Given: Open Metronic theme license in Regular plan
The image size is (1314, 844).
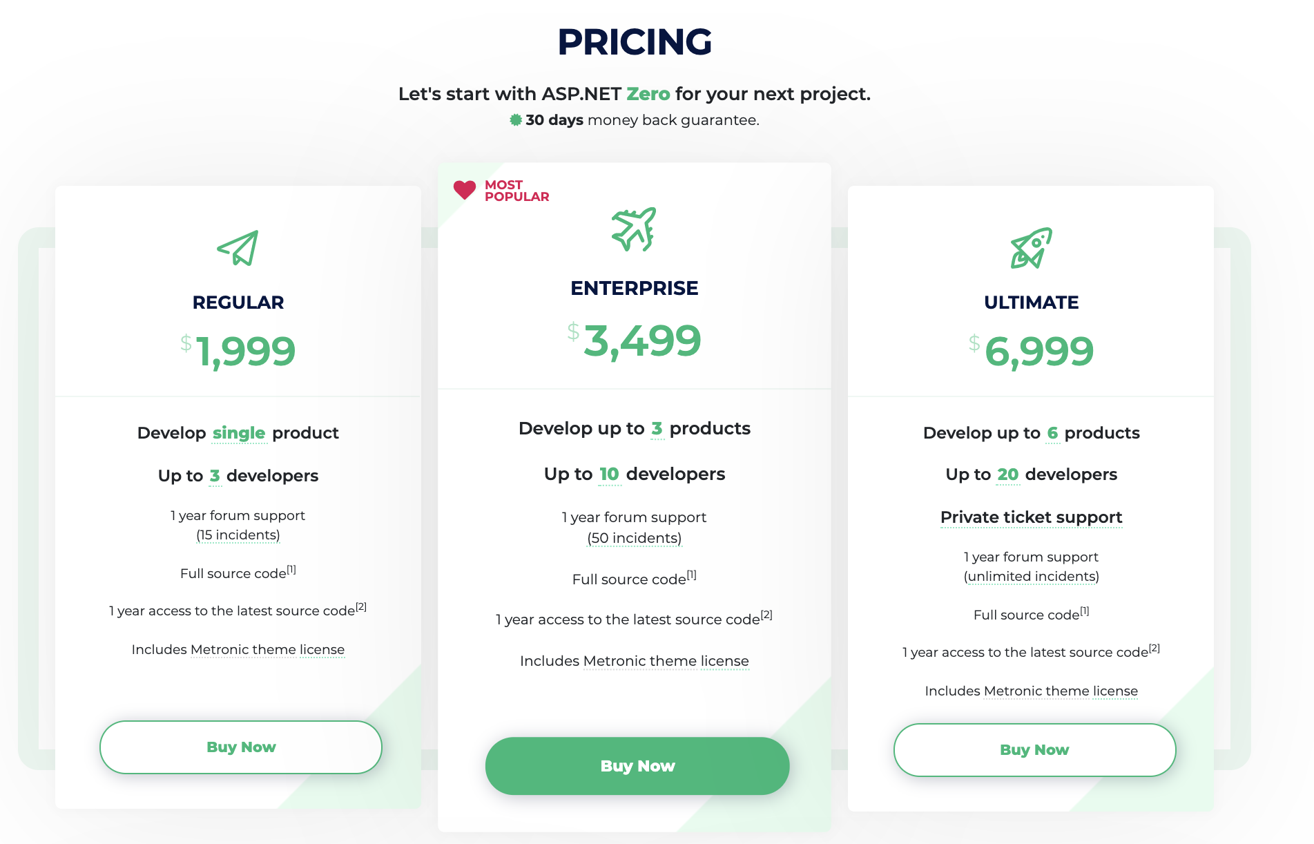Looking at the screenshot, I should tap(267, 650).
